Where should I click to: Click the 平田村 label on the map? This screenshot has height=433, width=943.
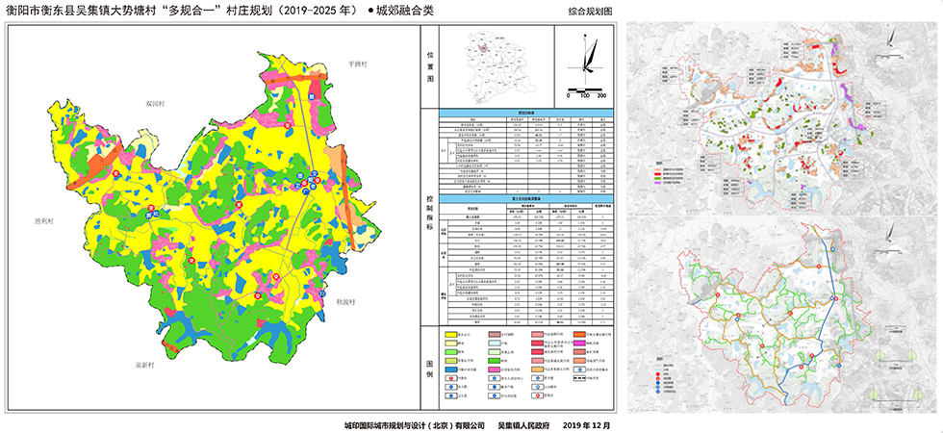pyautogui.click(x=358, y=64)
